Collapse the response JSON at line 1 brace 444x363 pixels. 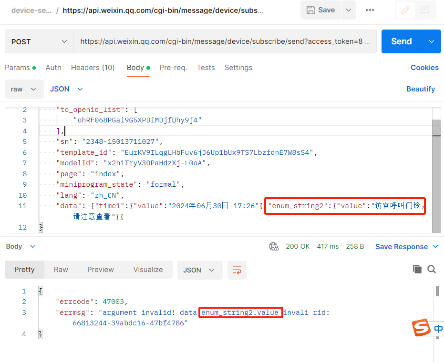coord(40,291)
